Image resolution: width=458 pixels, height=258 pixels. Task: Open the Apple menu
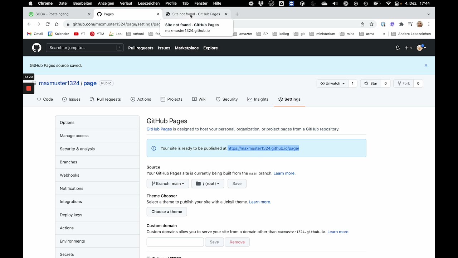[x=30, y=3]
